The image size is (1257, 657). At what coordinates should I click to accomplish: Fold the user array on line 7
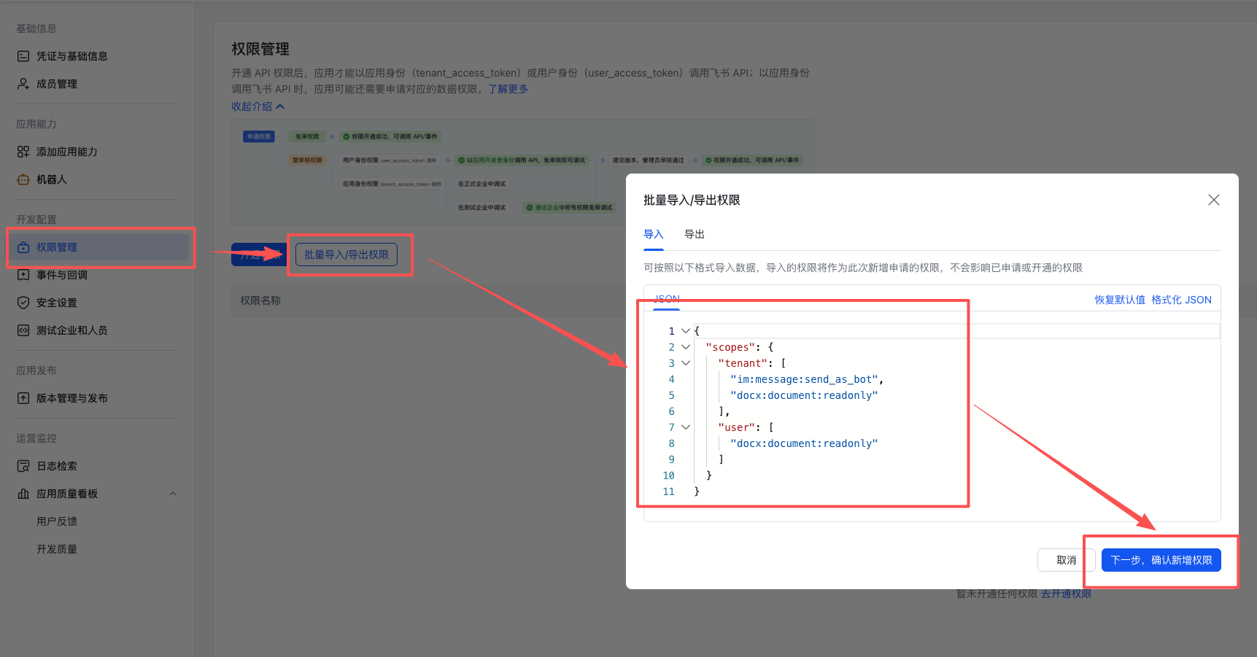pos(686,427)
